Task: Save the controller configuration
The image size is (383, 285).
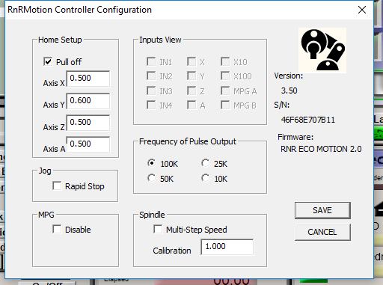Action: click(322, 210)
